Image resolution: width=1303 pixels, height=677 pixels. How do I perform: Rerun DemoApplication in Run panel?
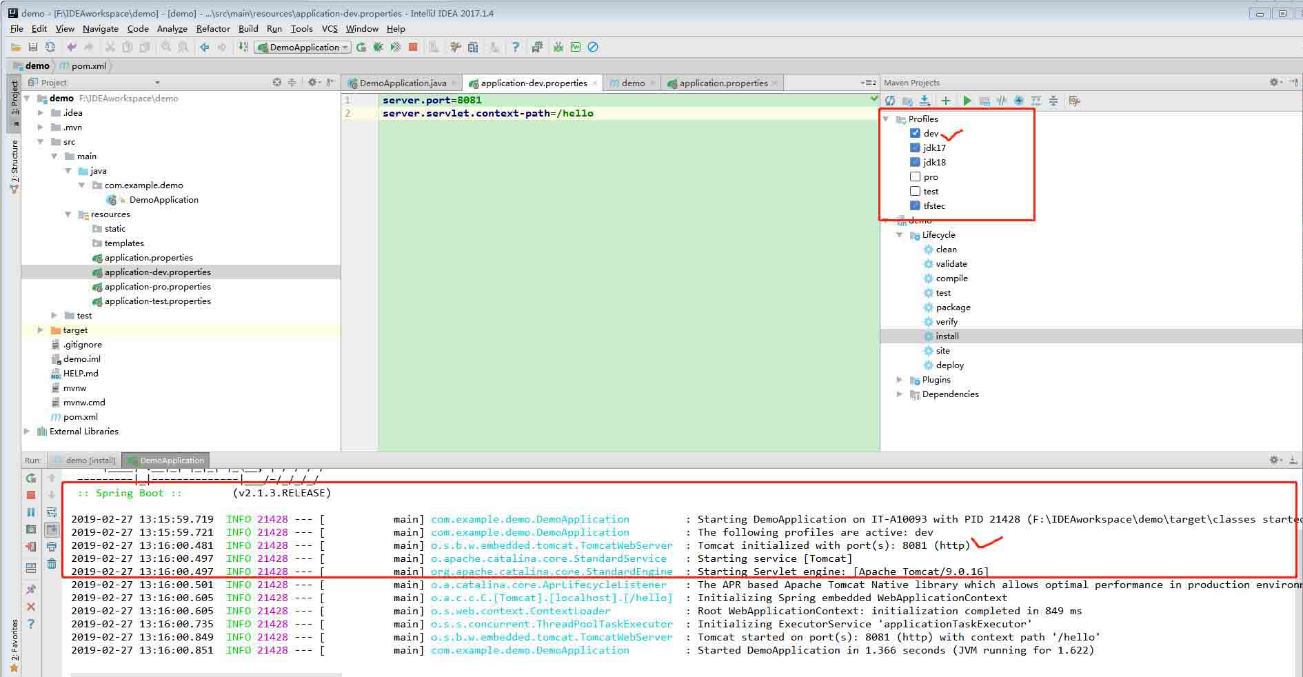point(31,478)
